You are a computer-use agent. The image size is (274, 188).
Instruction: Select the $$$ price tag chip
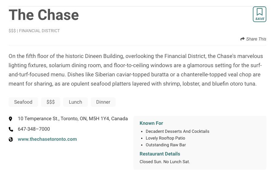click(x=51, y=102)
